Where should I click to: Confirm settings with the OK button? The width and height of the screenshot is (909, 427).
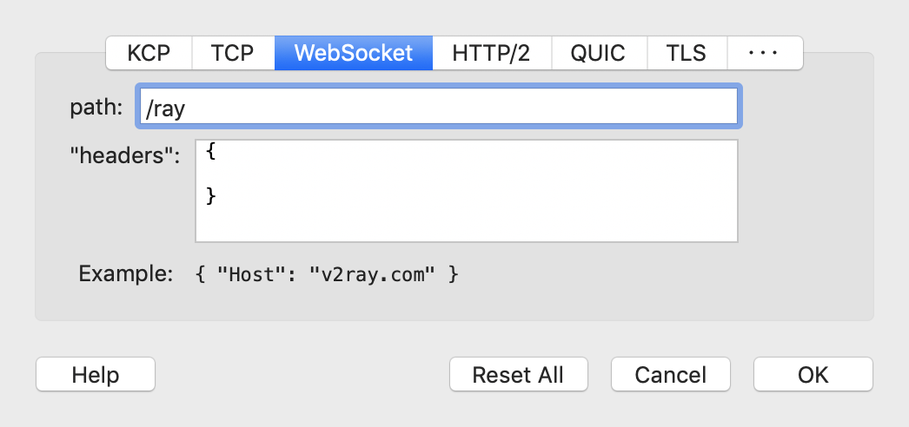[813, 374]
